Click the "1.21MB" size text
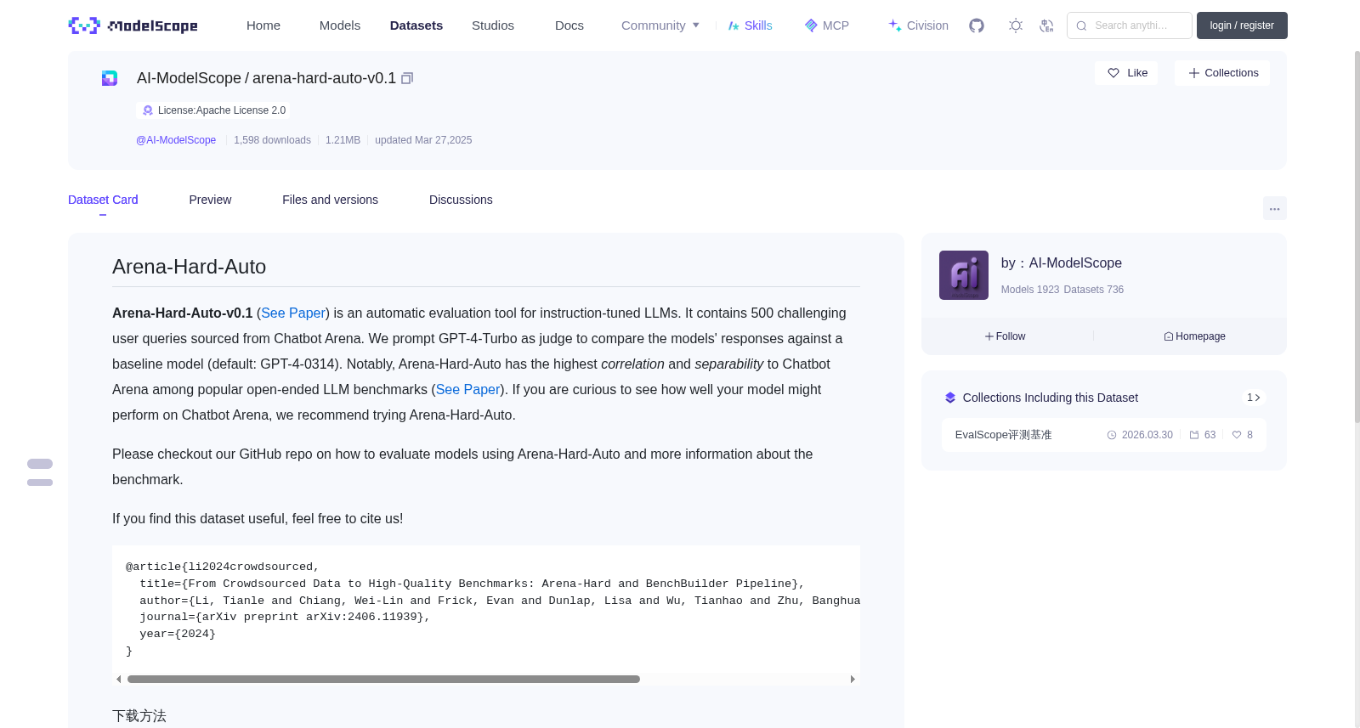The width and height of the screenshot is (1360, 728). point(343,140)
